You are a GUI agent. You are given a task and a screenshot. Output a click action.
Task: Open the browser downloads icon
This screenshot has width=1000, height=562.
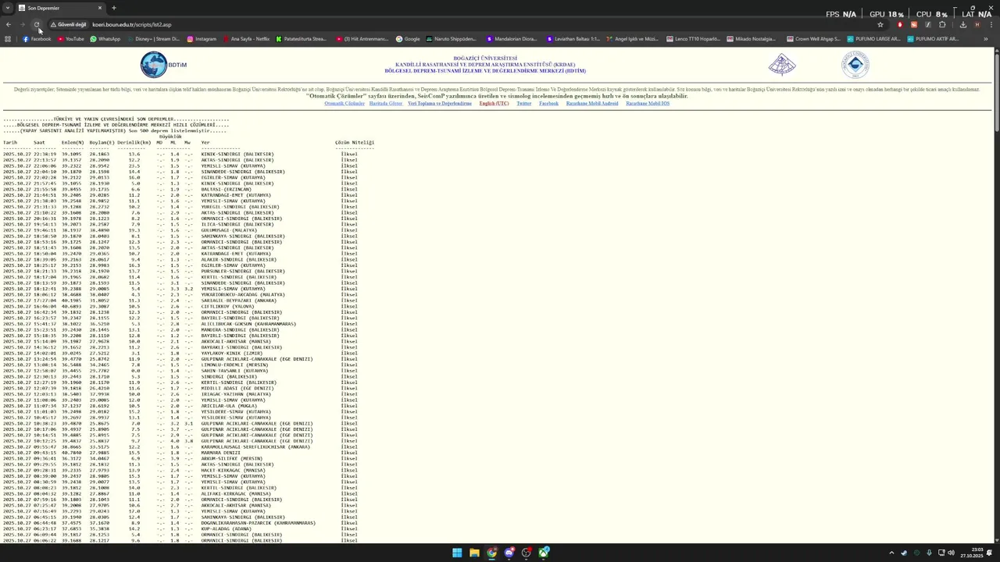tap(962, 24)
